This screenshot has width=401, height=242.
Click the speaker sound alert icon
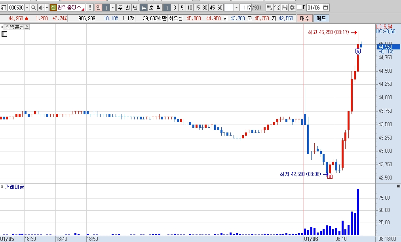42,8
